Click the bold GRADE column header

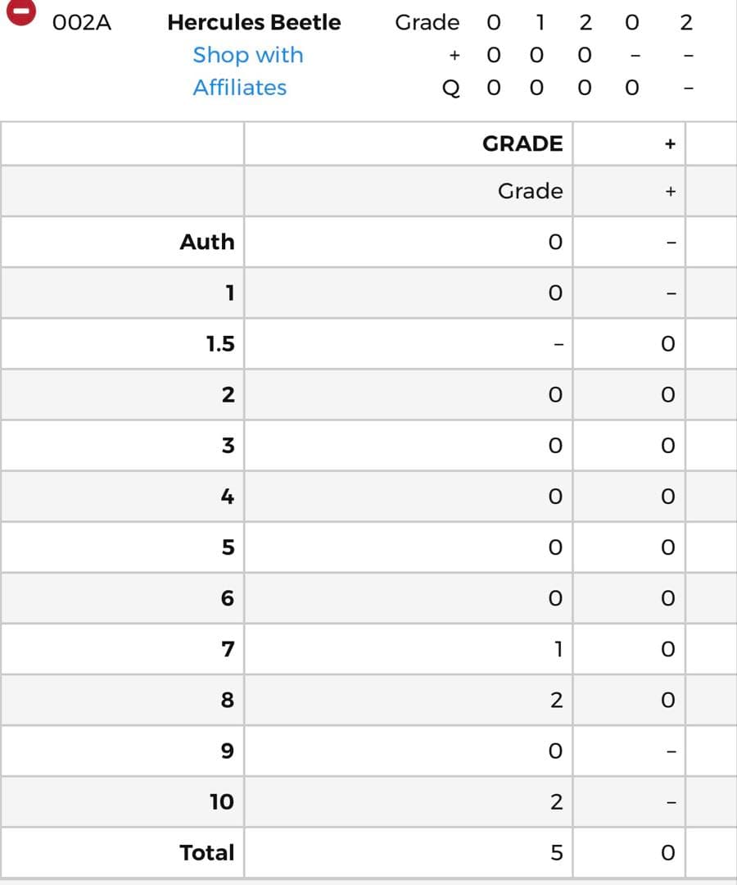tap(522, 143)
